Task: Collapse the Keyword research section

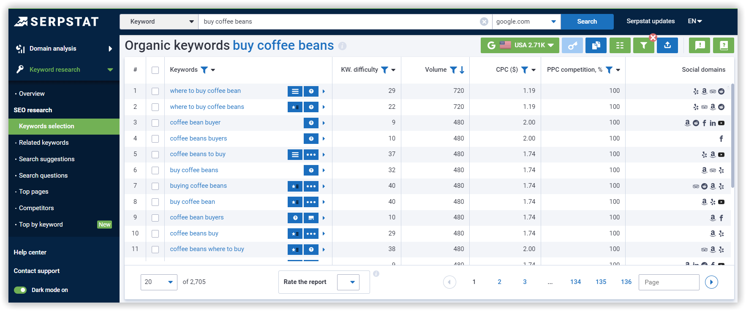Action: pyautogui.click(x=64, y=70)
